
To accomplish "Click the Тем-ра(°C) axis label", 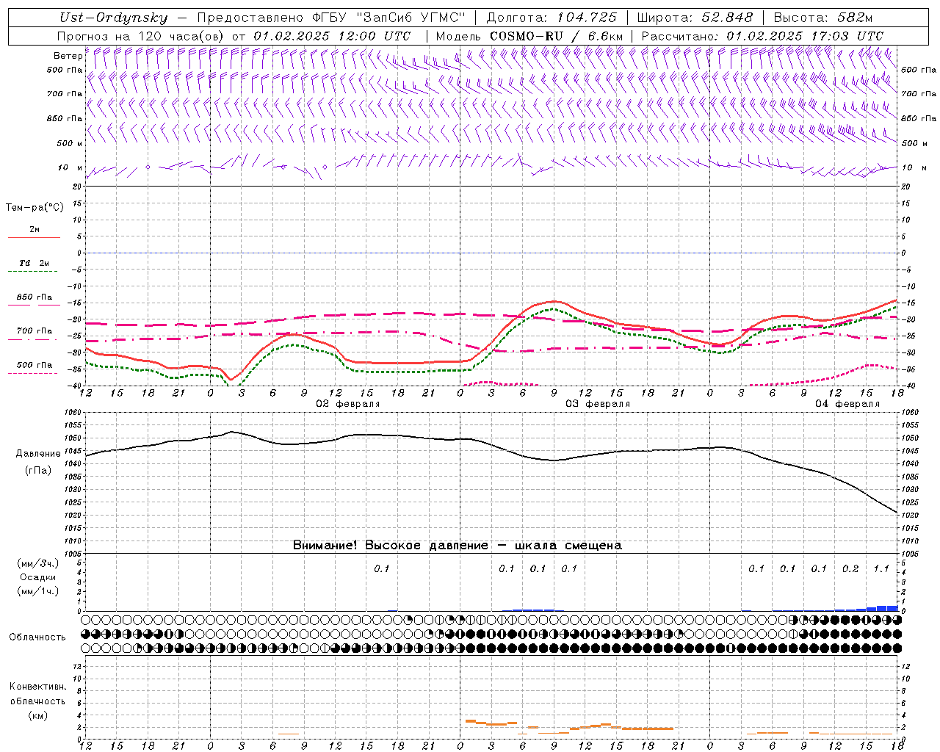I will 35,208.
